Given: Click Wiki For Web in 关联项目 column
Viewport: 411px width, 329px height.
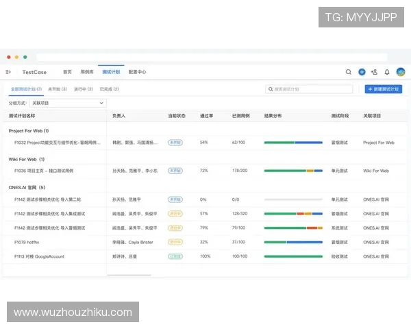Looking at the screenshot, I should 376,171.
